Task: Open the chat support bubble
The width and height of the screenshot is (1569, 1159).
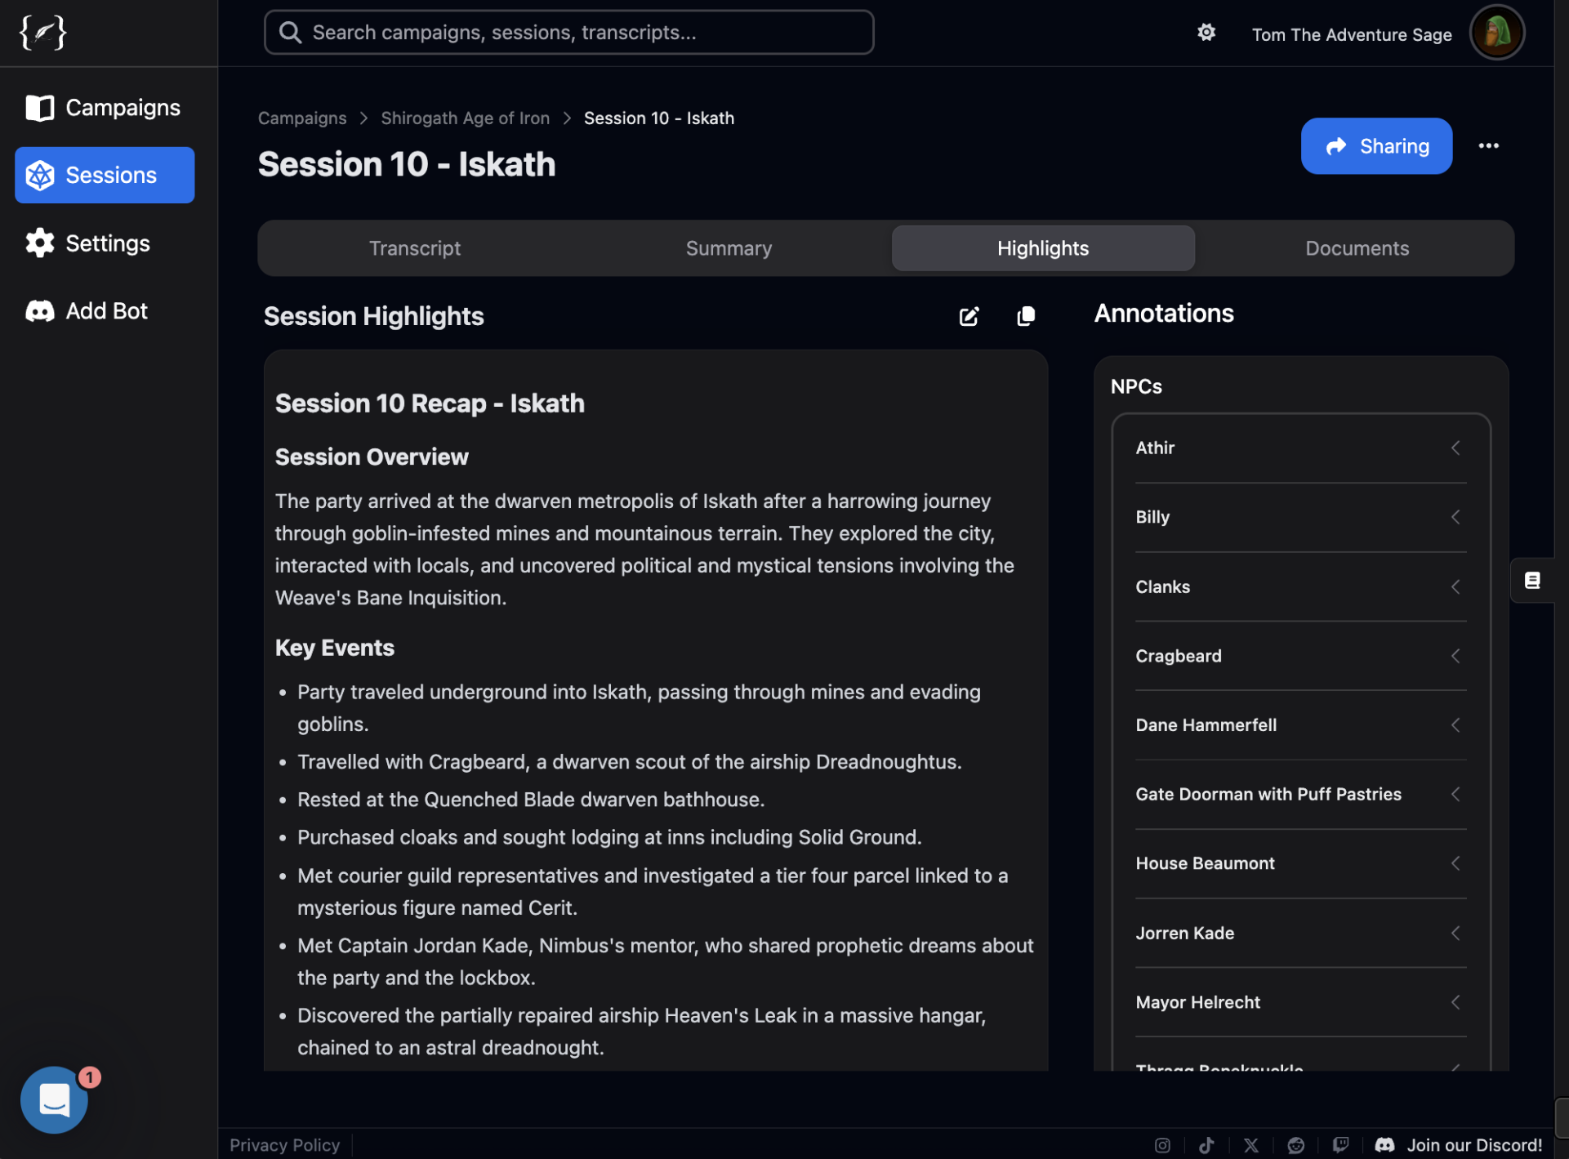Action: [x=54, y=1099]
